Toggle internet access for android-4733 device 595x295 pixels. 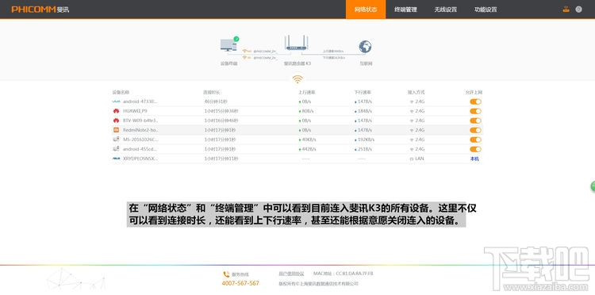coord(475,102)
